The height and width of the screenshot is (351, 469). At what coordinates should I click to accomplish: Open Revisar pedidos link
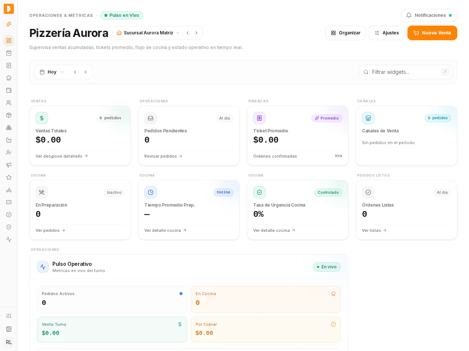(x=163, y=156)
